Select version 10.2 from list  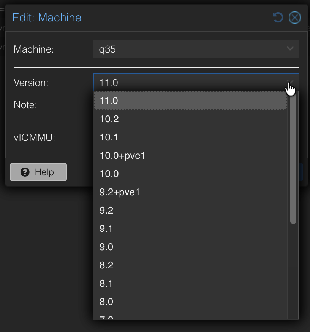[x=191, y=119]
